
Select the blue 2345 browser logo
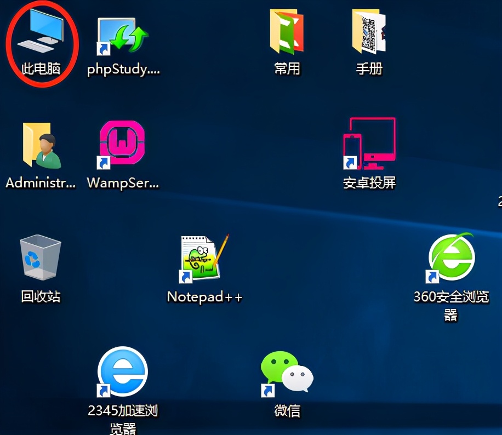click(123, 370)
